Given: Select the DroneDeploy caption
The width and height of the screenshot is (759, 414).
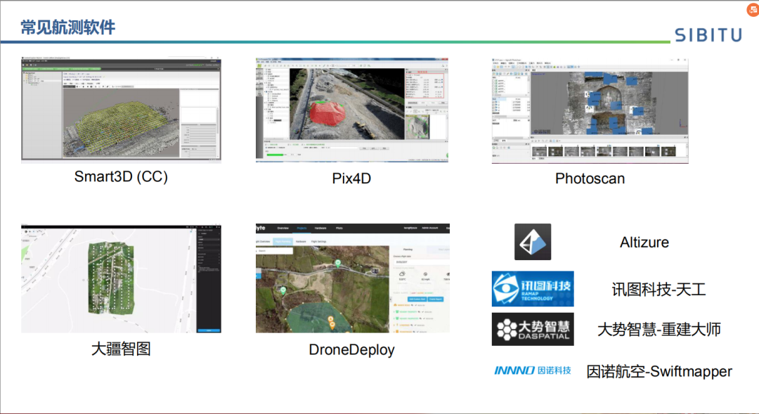Looking at the screenshot, I should tap(351, 349).
